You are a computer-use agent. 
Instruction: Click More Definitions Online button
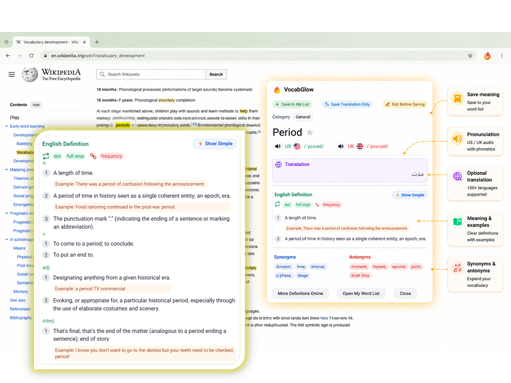point(300,294)
